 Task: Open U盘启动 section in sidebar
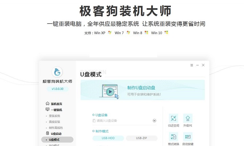56,133
